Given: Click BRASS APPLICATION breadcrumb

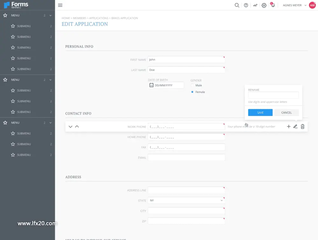Looking at the screenshot, I should pyautogui.click(x=125, y=18).
